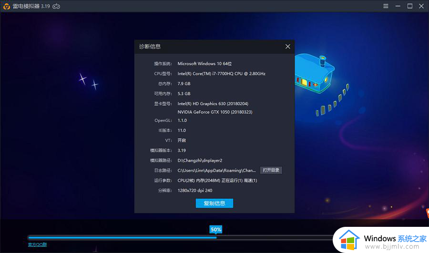Click the 打开目录 button
Viewport: 429px width, 253px height.
tap(271, 170)
